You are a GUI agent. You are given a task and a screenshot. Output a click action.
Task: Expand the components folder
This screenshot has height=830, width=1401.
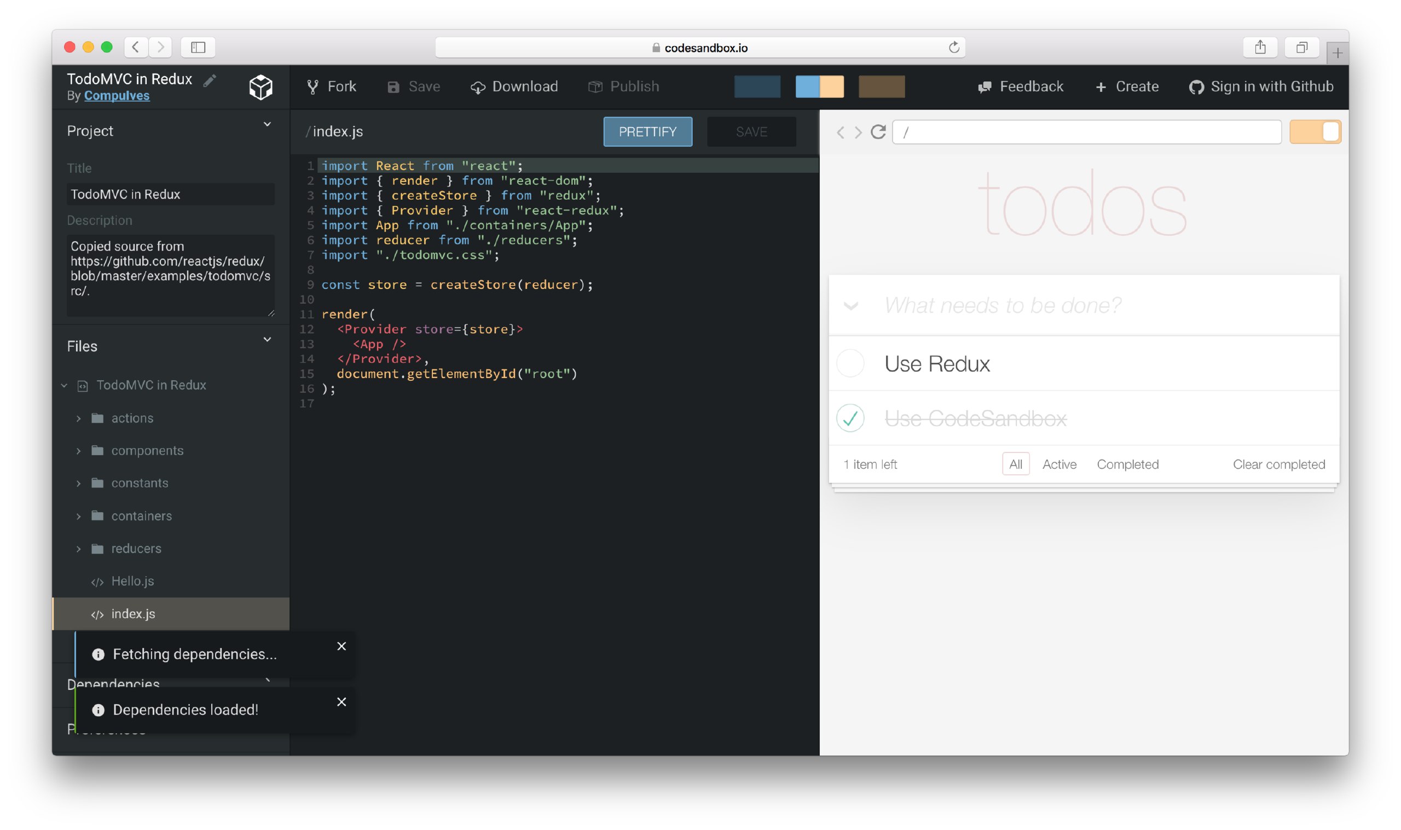point(78,451)
